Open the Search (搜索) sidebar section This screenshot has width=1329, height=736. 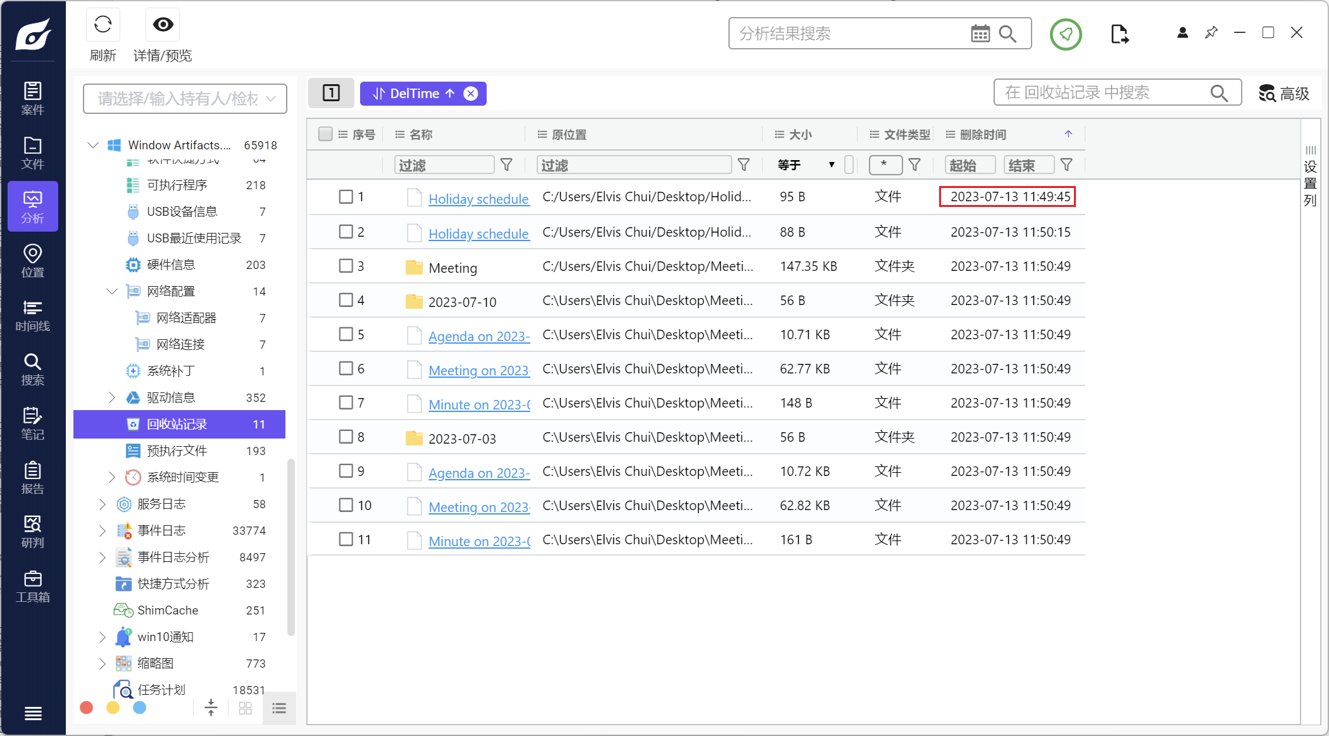click(x=33, y=369)
